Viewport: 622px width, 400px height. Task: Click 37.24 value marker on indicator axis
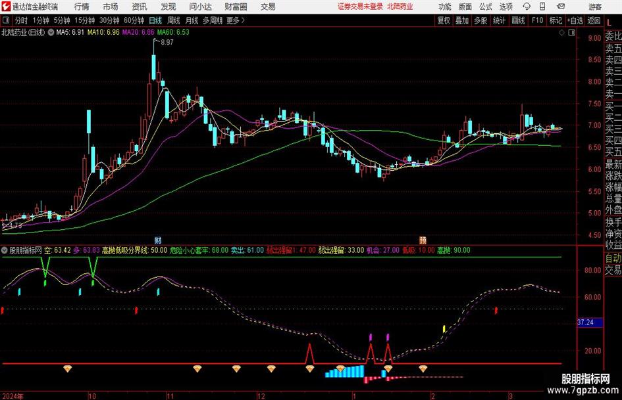tap(590, 322)
